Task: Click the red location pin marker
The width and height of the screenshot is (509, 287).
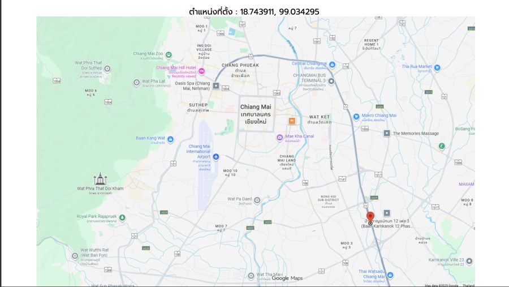Action: pyautogui.click(x=370, y=217)
